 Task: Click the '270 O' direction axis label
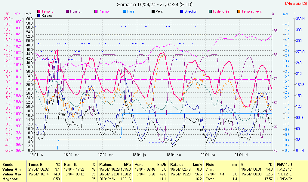[300, 52]
